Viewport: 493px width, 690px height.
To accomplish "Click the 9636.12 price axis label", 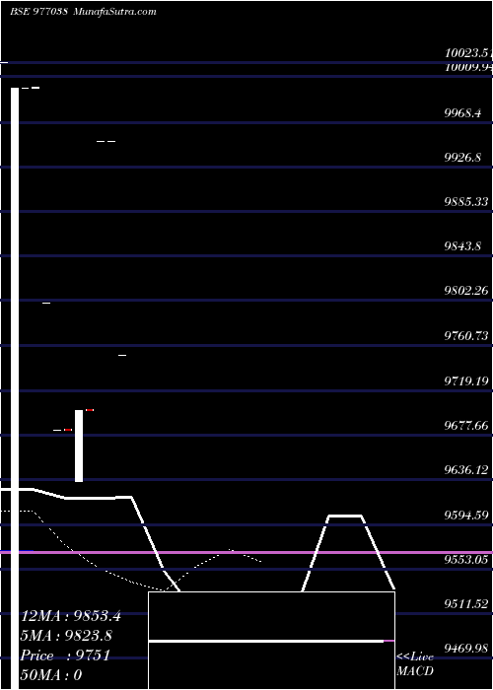I will click(466, 470).
